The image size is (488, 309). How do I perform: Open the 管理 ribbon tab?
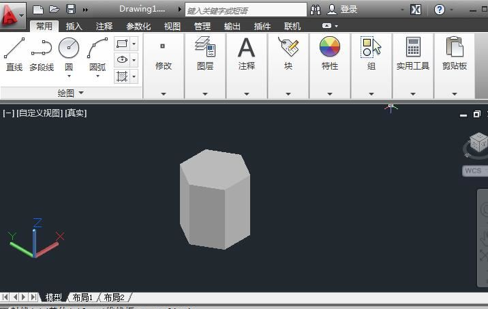click(202, 27)
